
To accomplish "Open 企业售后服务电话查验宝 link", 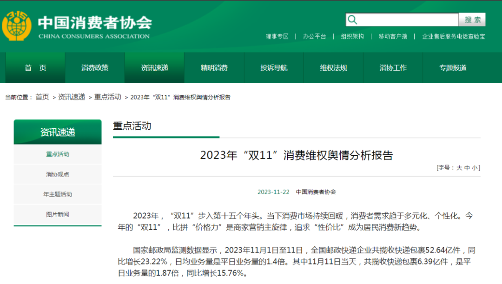I will (x=453, y=37).
